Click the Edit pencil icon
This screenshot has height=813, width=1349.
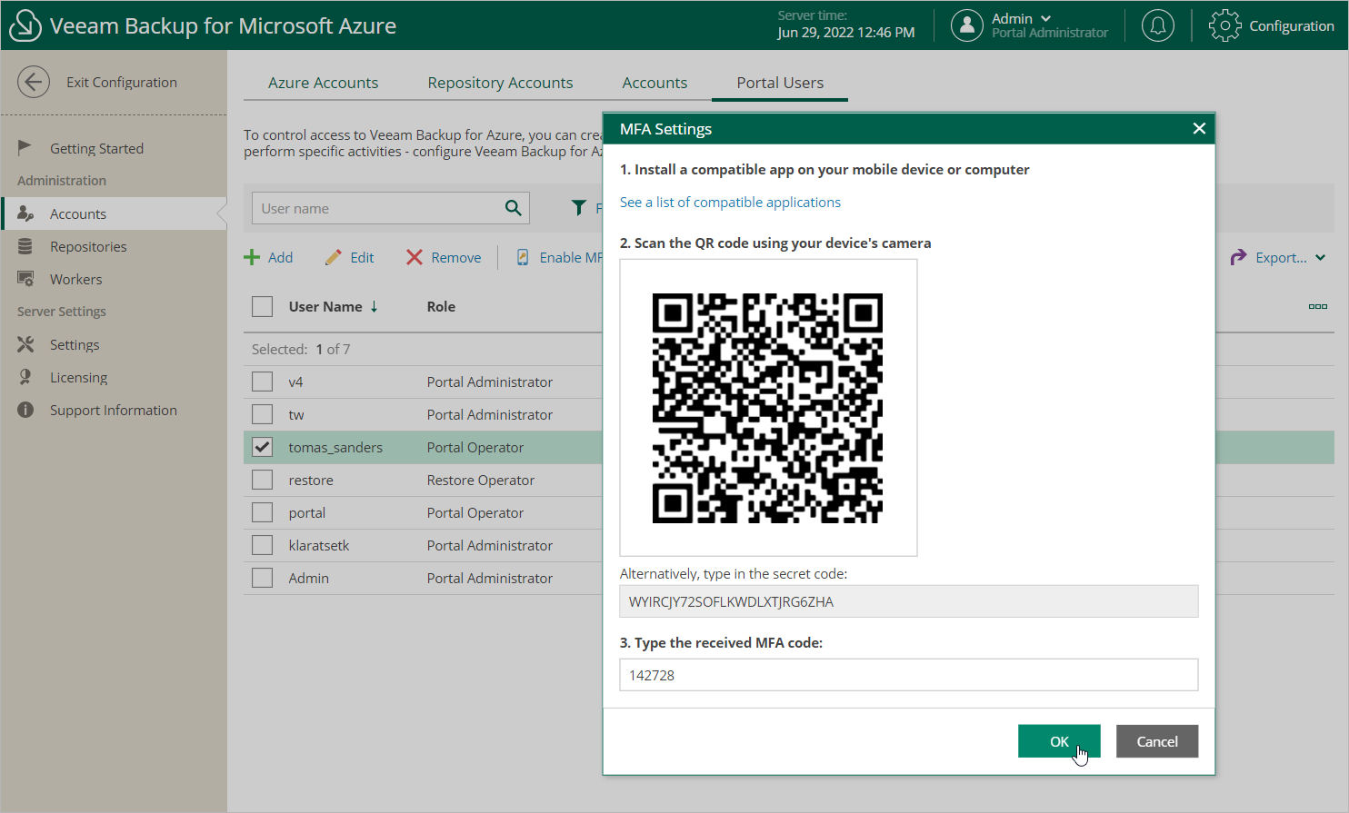coord(334,257)
